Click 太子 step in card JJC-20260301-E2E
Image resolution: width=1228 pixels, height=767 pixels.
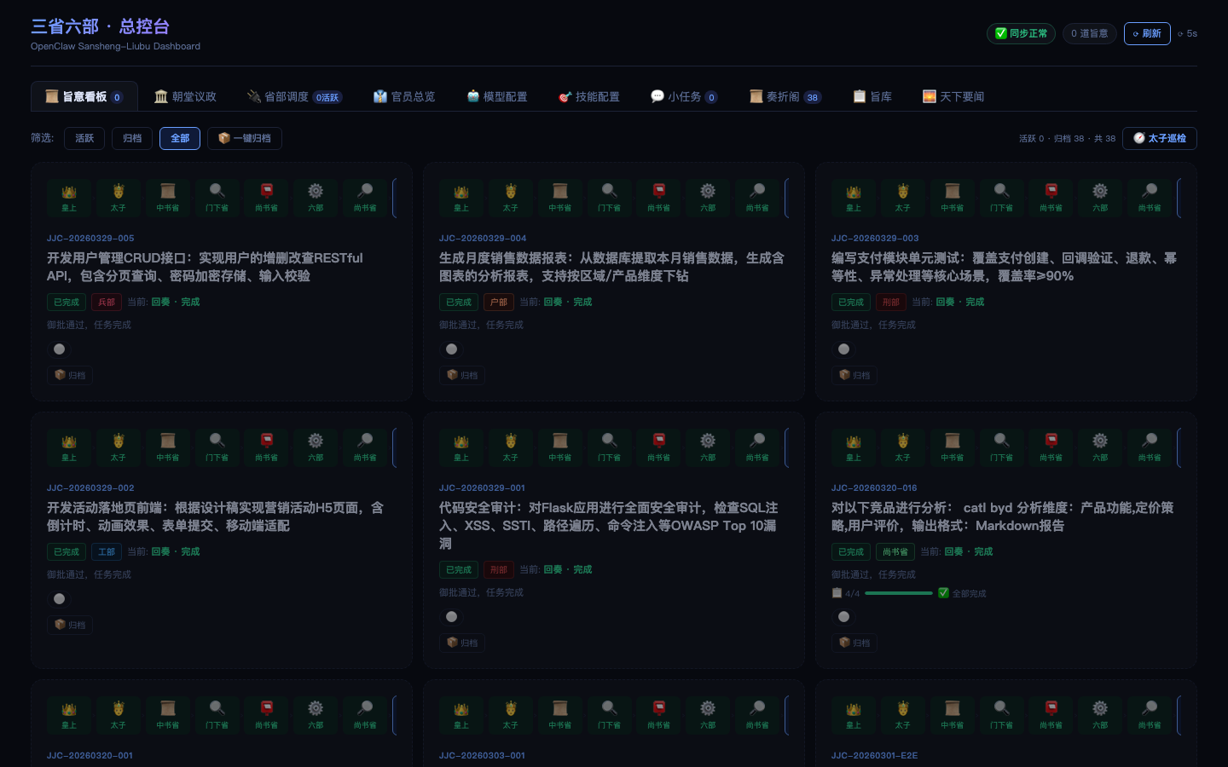click(x=903, y=715)
